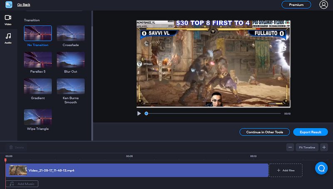
Task: Click the Delete clip button
Action: click(x=16, y=147)
